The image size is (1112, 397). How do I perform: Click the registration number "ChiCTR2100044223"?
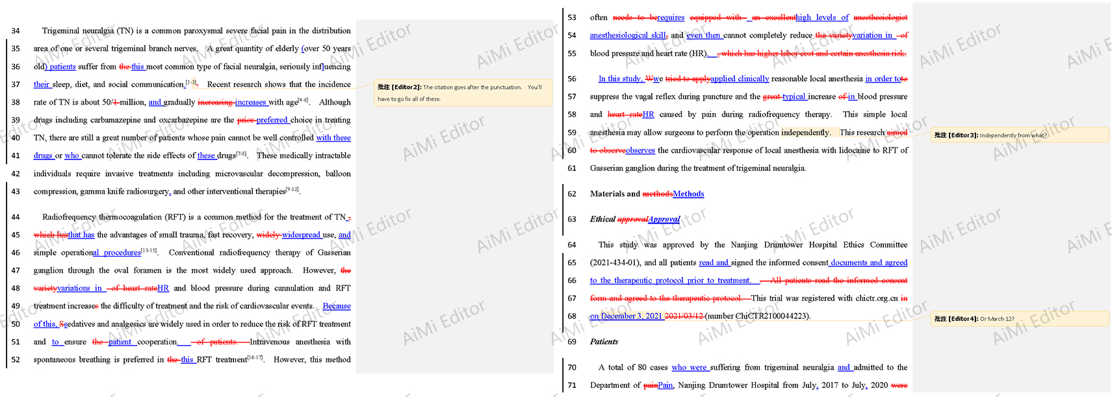pos(771,316)
